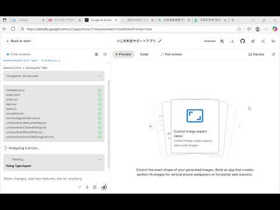This screenshot has width=280, height=210.
Task: Click green check icon beside App.tsx
Action: [100, 104]
